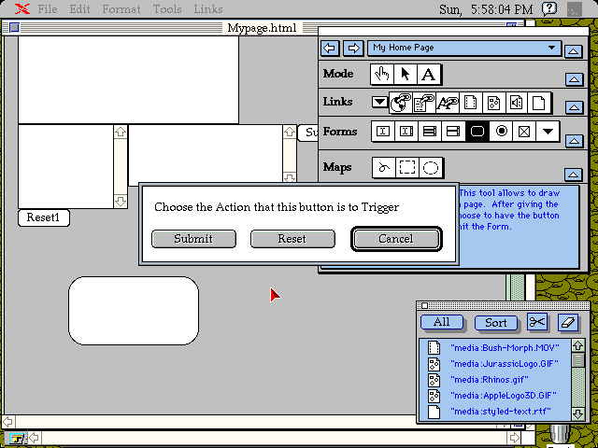Screen dimensions: 598x448
Task: Click the sound link speaker icon
Action: (x=516, y=103)
